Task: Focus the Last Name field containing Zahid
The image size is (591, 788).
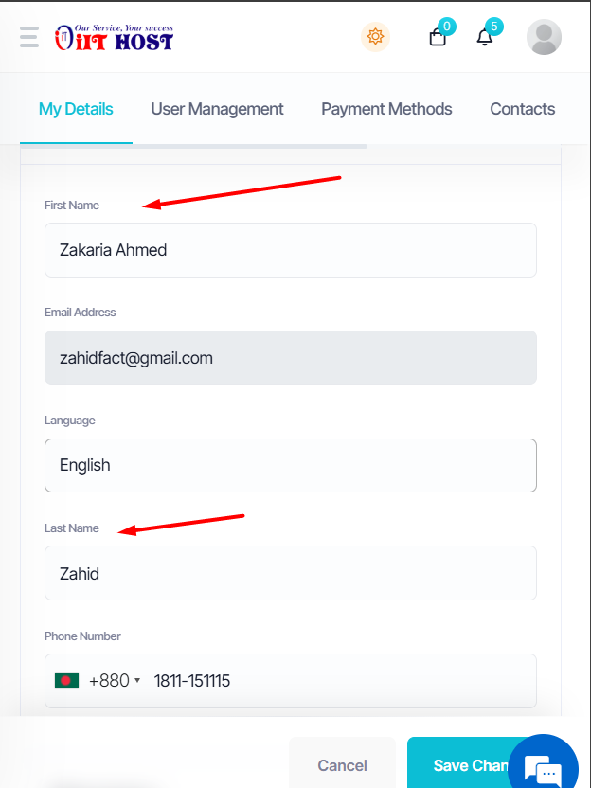Action: [x=291, y=573]
